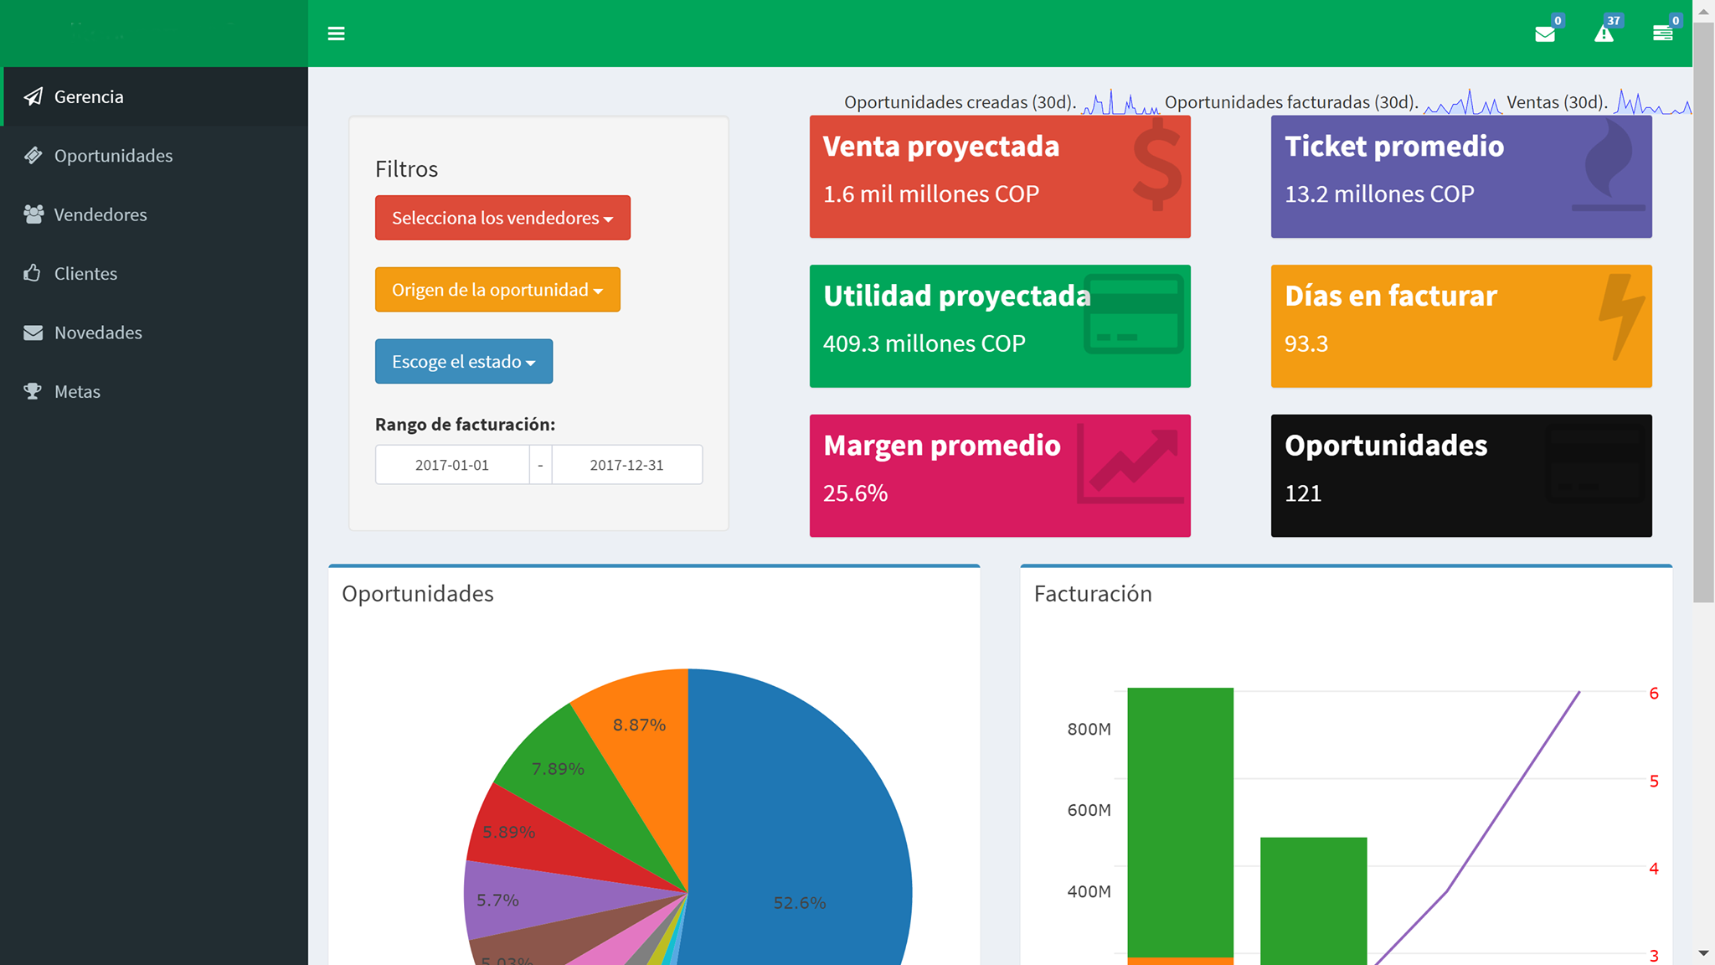Click the thumbs-up icon next to Clientes

[x=33, y=273]
